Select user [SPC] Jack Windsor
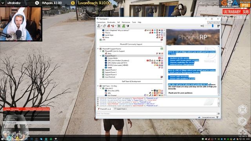Screen dimensions: 251x141 click(118, 61)
